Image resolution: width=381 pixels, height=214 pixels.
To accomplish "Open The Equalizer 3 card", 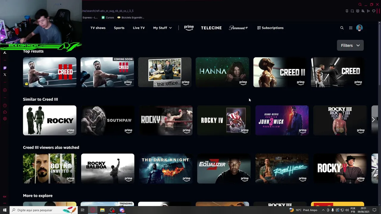I will pyautogui.click(x=224, y=169).
